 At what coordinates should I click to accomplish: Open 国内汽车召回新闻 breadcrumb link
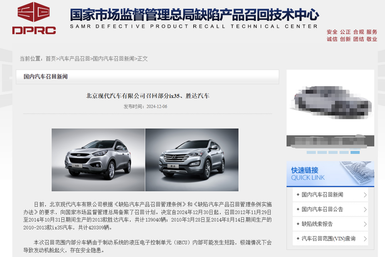point(114,59)
